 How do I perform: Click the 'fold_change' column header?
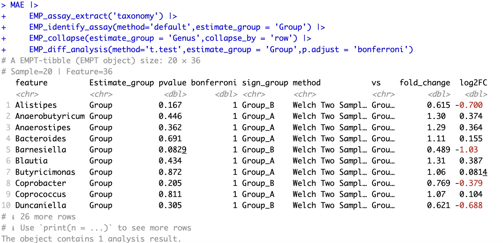click(425, 83)
